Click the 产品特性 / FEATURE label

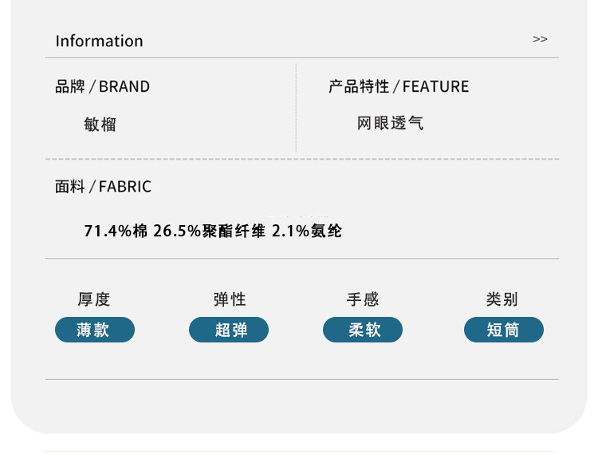[x=399, y=87]
